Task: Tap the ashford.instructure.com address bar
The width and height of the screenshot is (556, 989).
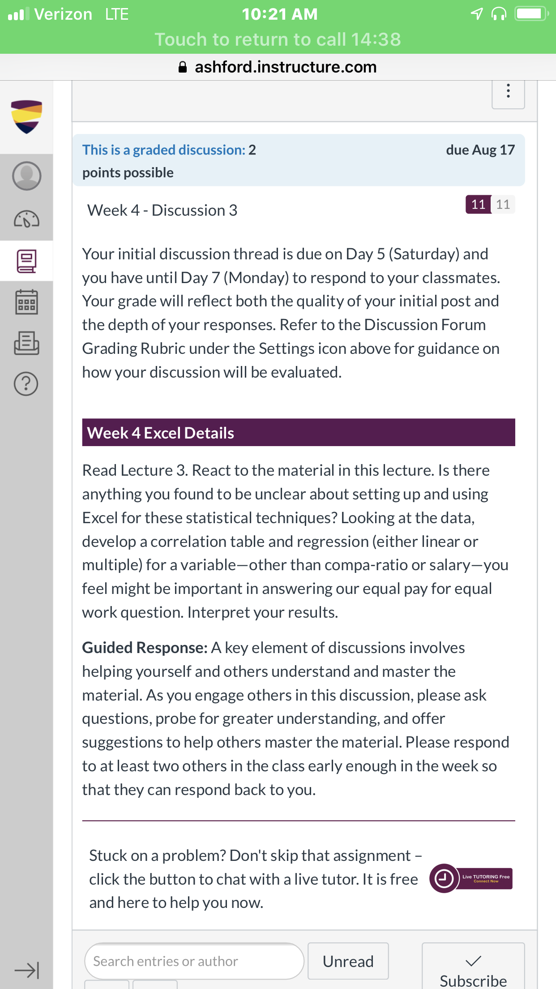Action: (x=278, y=67)
